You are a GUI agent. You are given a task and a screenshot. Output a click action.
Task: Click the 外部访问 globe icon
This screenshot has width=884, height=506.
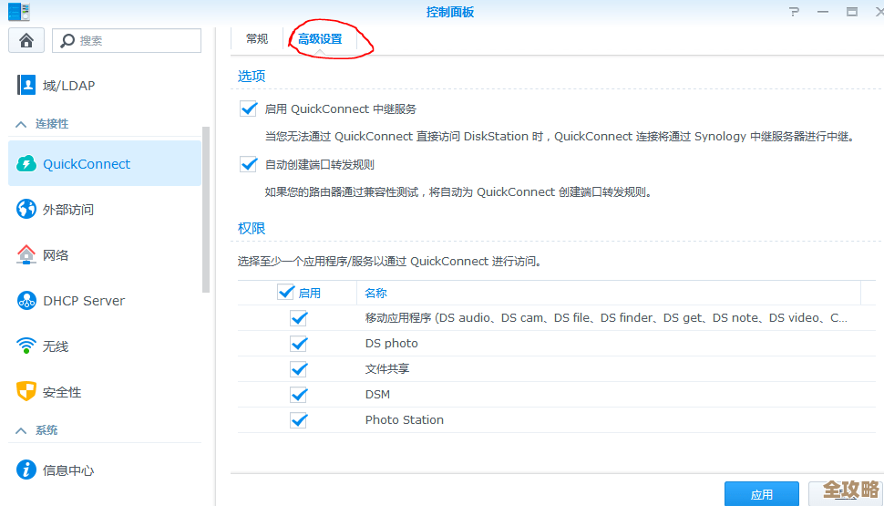(x=26, y=210)
